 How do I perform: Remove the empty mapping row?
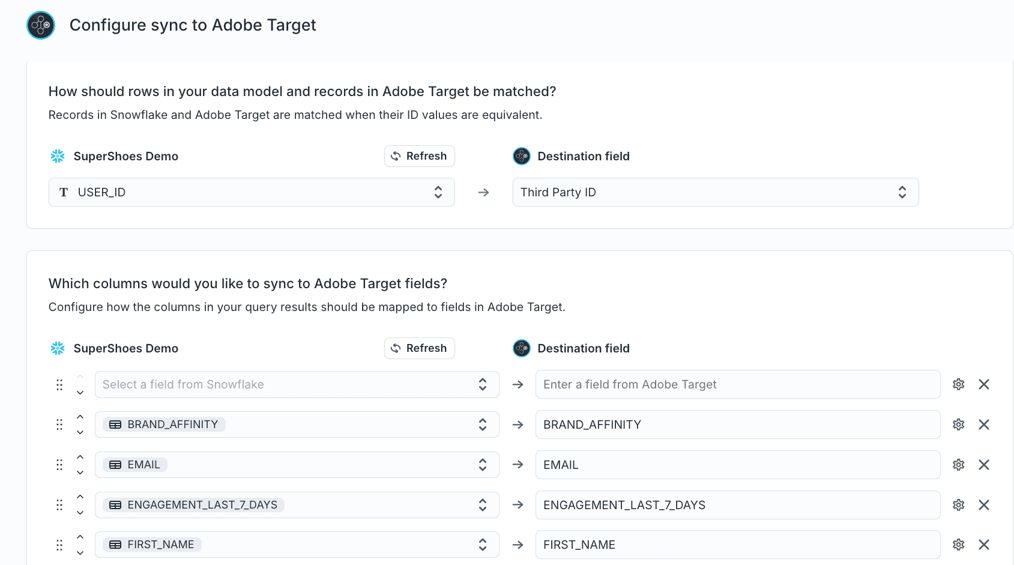983,384
